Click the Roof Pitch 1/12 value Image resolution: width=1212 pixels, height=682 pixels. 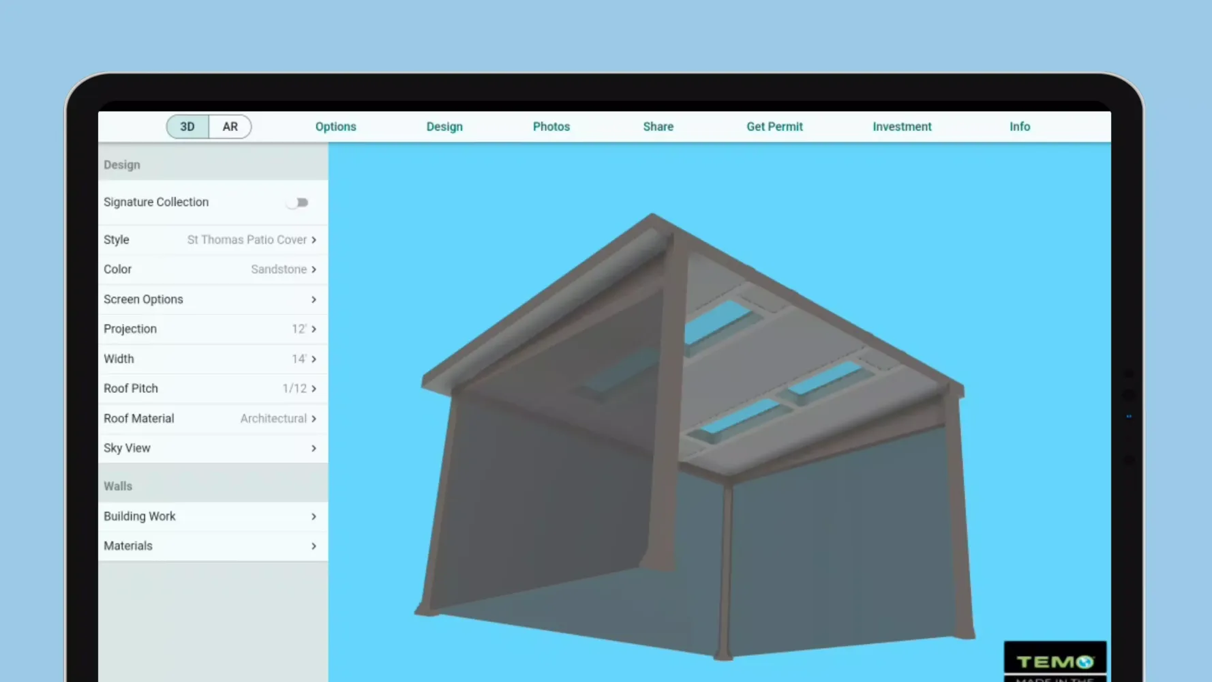[x=294, y=389]
